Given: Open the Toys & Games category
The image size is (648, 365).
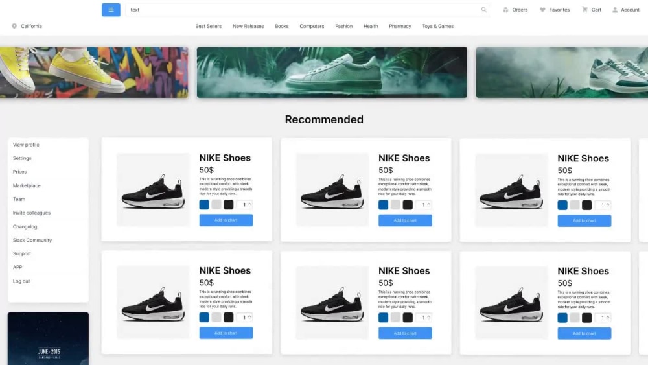Looking at the screenshot, I should (x=437, y=26).
